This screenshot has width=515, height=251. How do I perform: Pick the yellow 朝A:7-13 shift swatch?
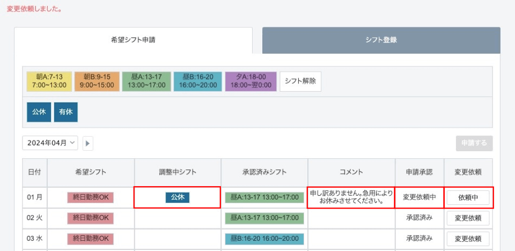(49, 81)
